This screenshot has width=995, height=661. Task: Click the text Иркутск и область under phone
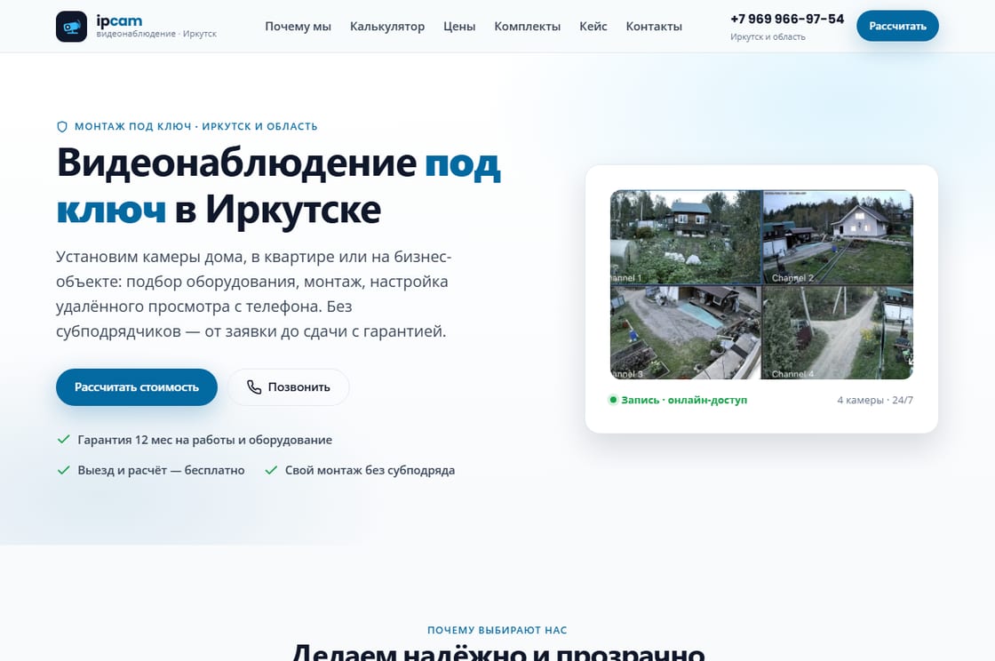[768, 36]
